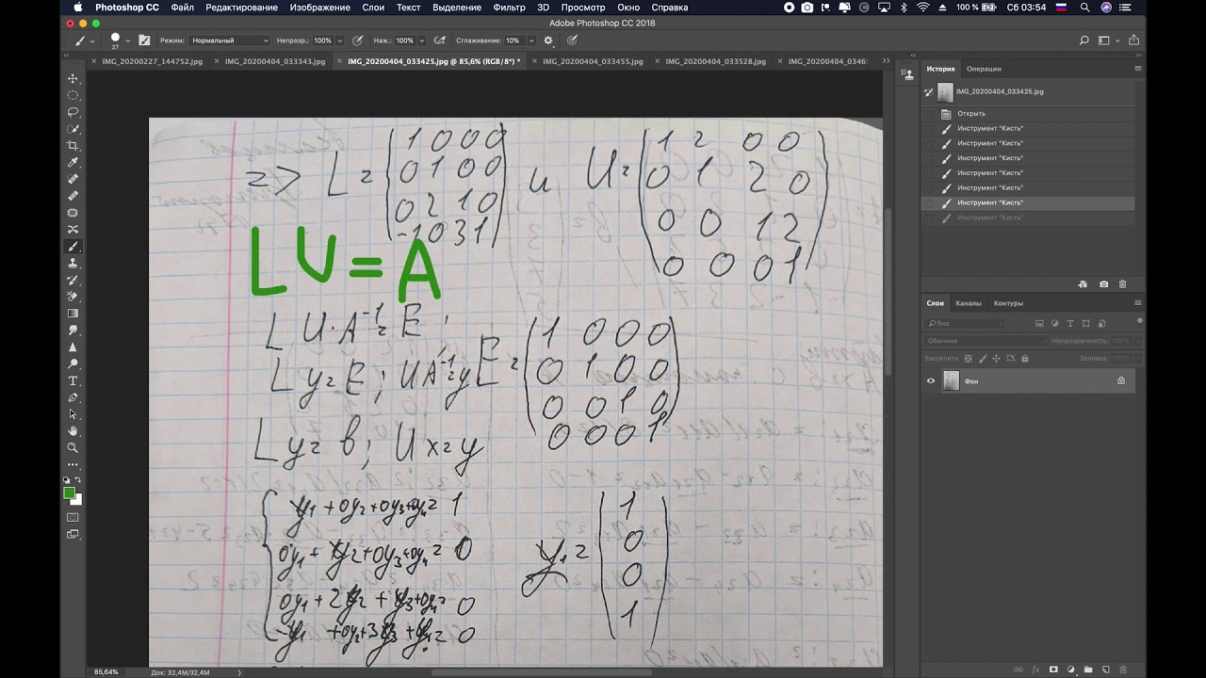
Task: Open the Фильтр menu
Action: 509,7
